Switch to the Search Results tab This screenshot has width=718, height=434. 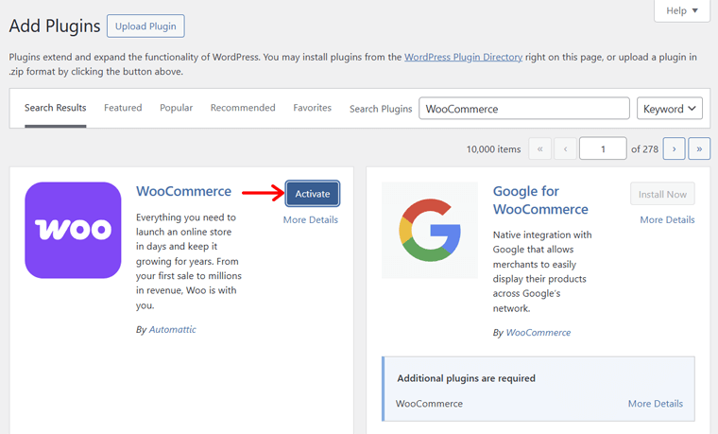56,108
